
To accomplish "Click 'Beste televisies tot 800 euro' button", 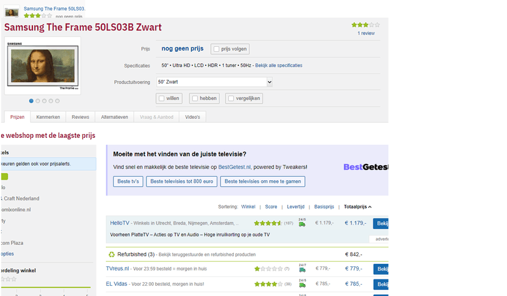I will 182,182.
